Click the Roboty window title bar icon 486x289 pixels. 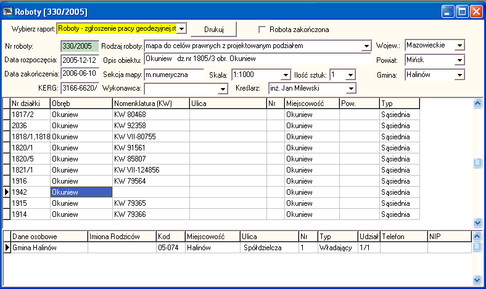(x=8, y=11)
